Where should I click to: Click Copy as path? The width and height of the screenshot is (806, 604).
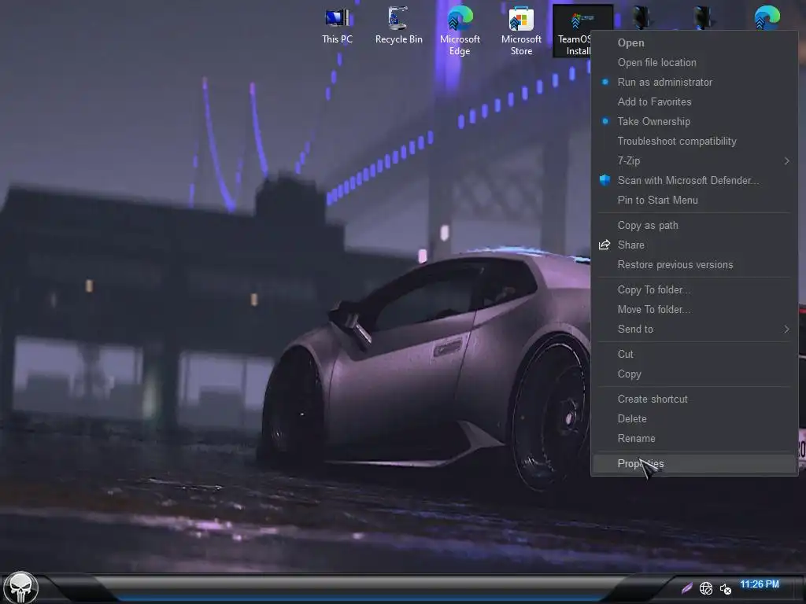coord(694,226)
